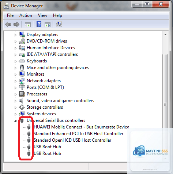This screenshot has width=173, height=174.
Task: Click Scan for hardware changes icon
Action: (59, 24)
